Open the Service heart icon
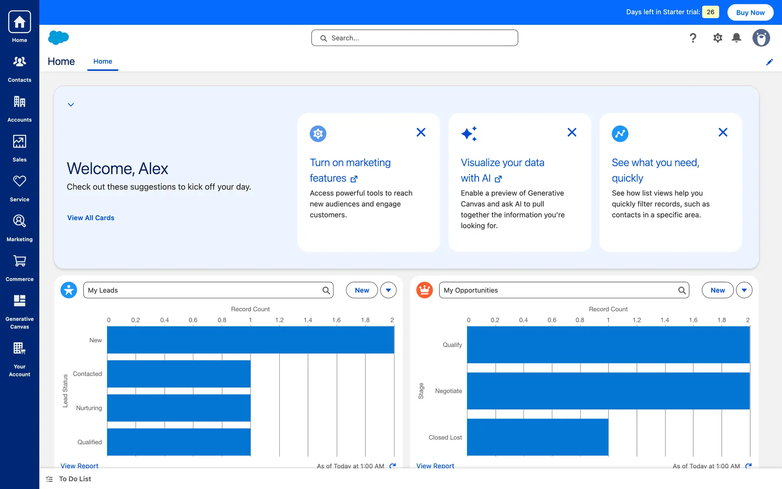782x489 pixels. click(x=20, y=188)
